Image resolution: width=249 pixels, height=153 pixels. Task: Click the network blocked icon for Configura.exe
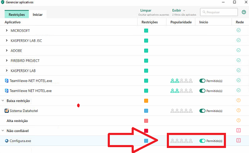click(239, 140)
